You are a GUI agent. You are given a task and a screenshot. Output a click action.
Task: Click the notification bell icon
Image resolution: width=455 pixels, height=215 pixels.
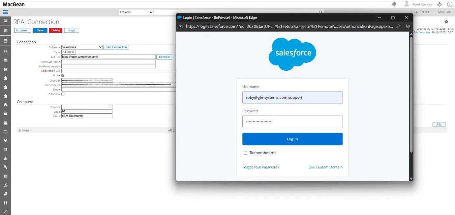point(394,4)
